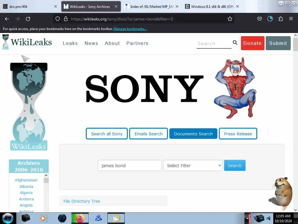The width and height of the screenshot is (298, 224).
Task: Open the Windows Start orb
Action: 8,218
